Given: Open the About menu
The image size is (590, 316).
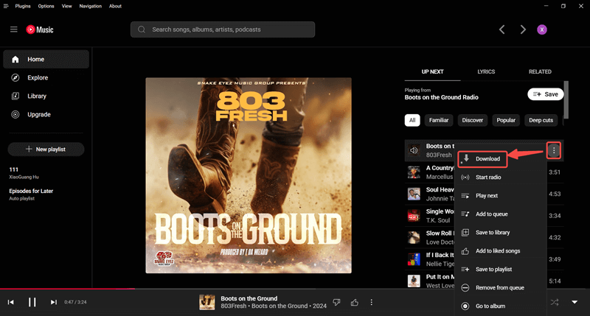Looking at the screenshot, I should tap(115, 6).
